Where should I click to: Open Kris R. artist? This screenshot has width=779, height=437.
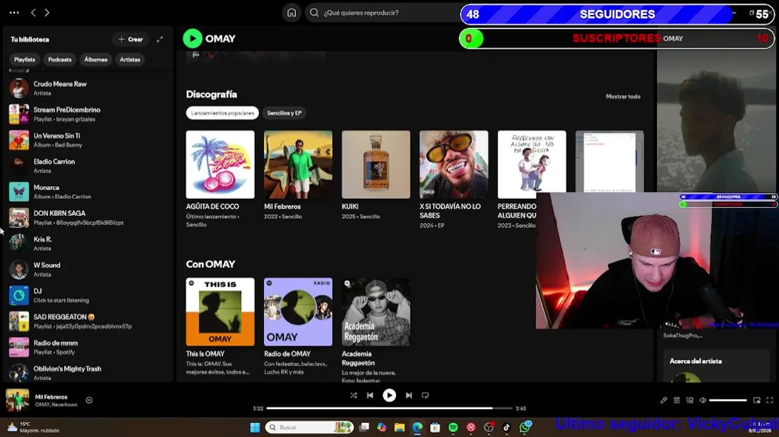pyautogui.click(x=88, y=243)
